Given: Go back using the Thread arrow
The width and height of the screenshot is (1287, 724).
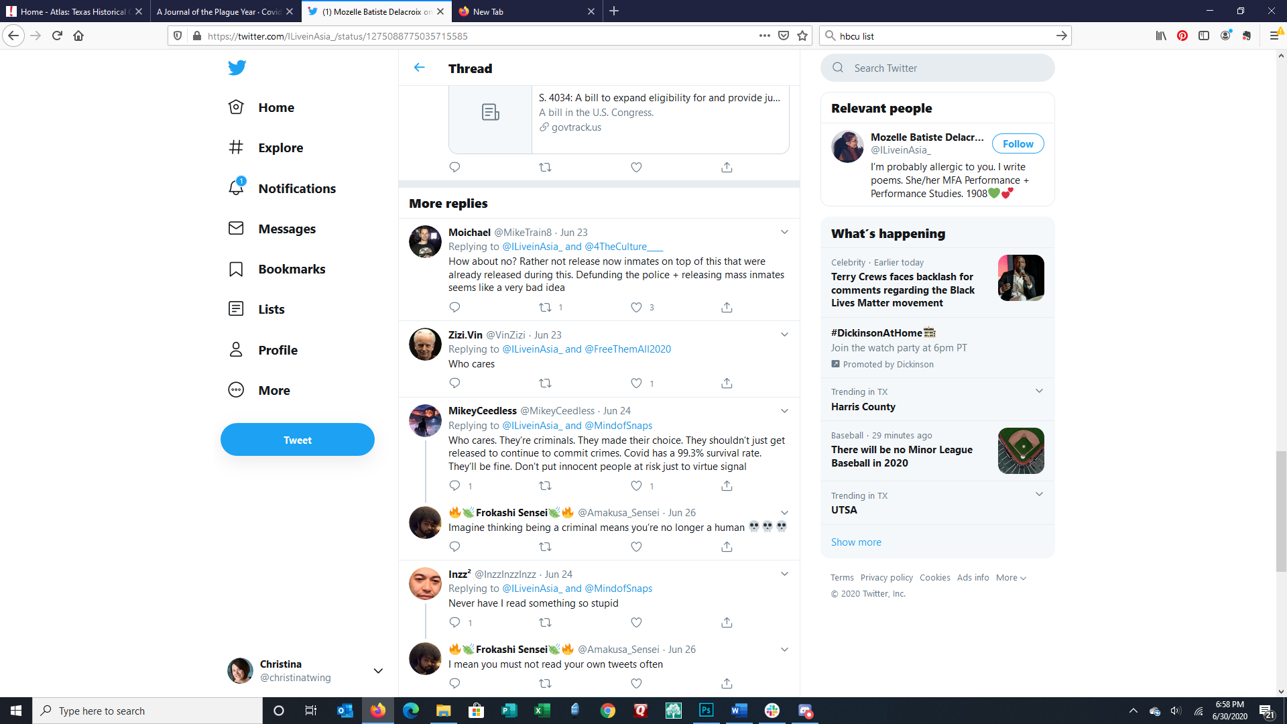Looking at the screenshot, I should 420,68.
